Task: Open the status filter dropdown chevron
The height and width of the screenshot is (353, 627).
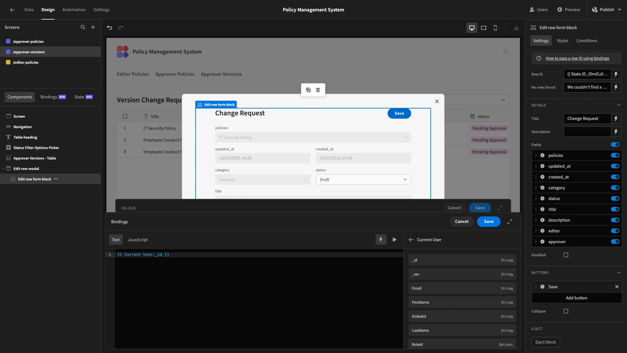Action: click(504, 100)
